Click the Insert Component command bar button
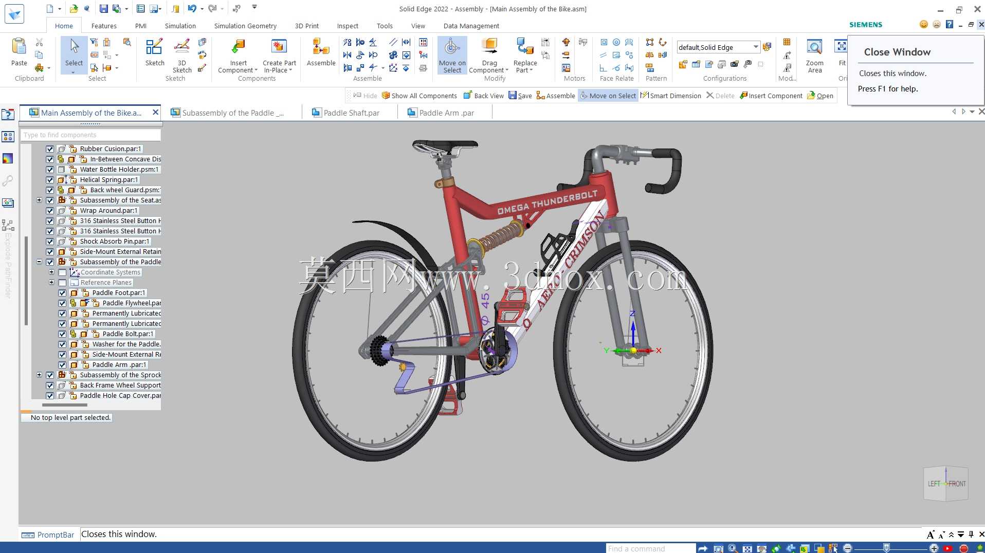Viewport: 985px width, 553px height. [x=771, y=96]
